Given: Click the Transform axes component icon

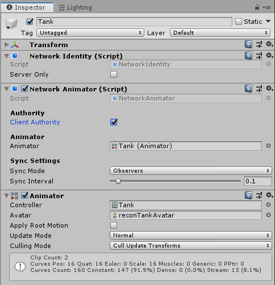Looking at the screenshot, I should (15, 45).
